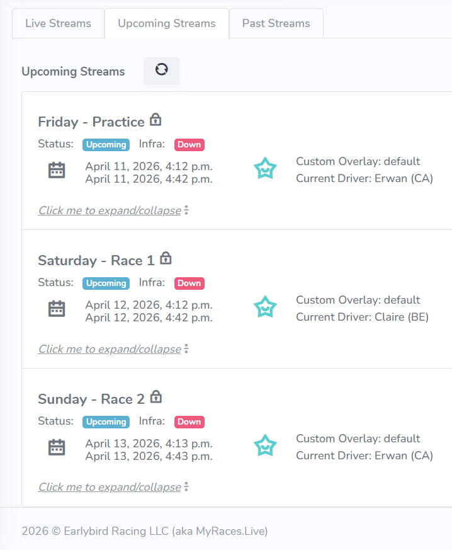Click the refresh icon beside Upcoming Streams

tap(161, 71)
